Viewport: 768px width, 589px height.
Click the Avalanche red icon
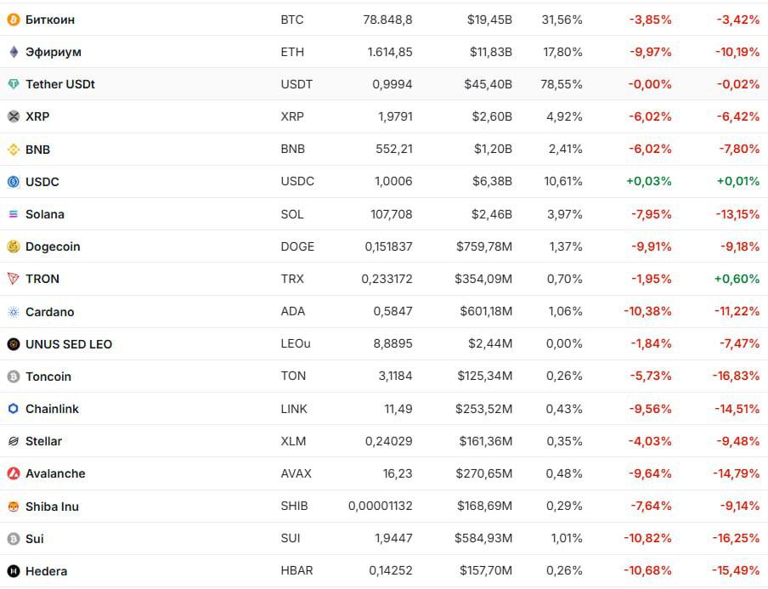coord(13,473)
